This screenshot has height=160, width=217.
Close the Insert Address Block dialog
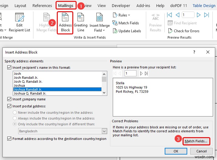click(208, 52)
